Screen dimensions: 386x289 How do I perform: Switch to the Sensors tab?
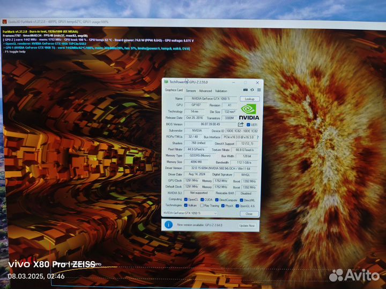pos(191,90)
